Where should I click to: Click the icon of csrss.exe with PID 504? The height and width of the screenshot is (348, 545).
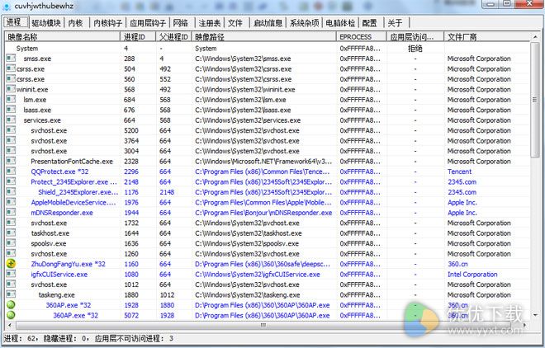(11, 68)
